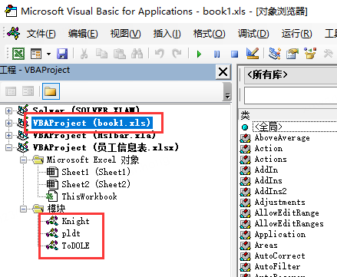
Task: Click the Cut scissors icon
Action: (x=84, y=54)
